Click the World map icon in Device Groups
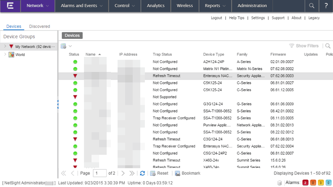Screen dimensions: 333x187 [11, 54]
